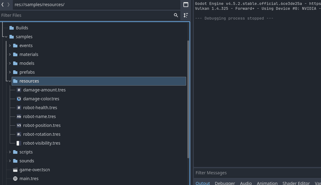Select robot-position.tres file
Viewport: 321px width, 185px height.
(42, 125)
